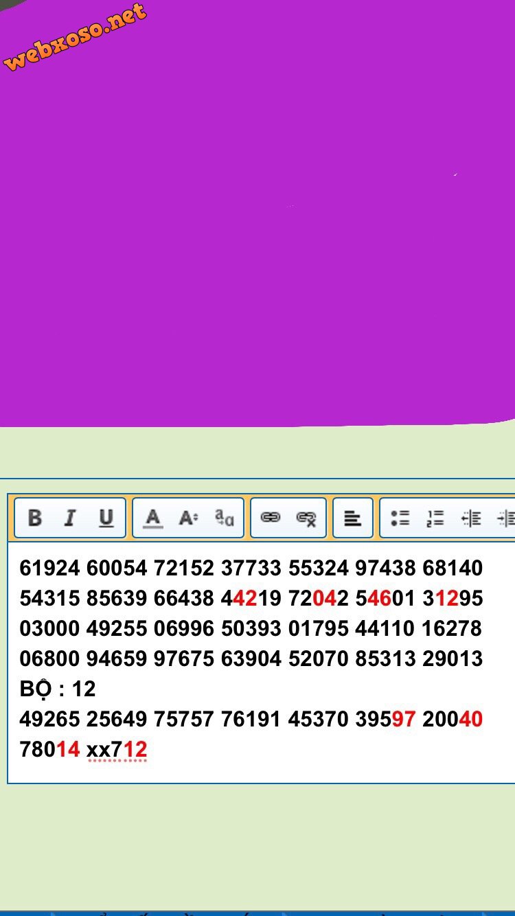Click the number 16278 in third row
The width and height of the screenshot is (515, 916).
click(453, 628)
